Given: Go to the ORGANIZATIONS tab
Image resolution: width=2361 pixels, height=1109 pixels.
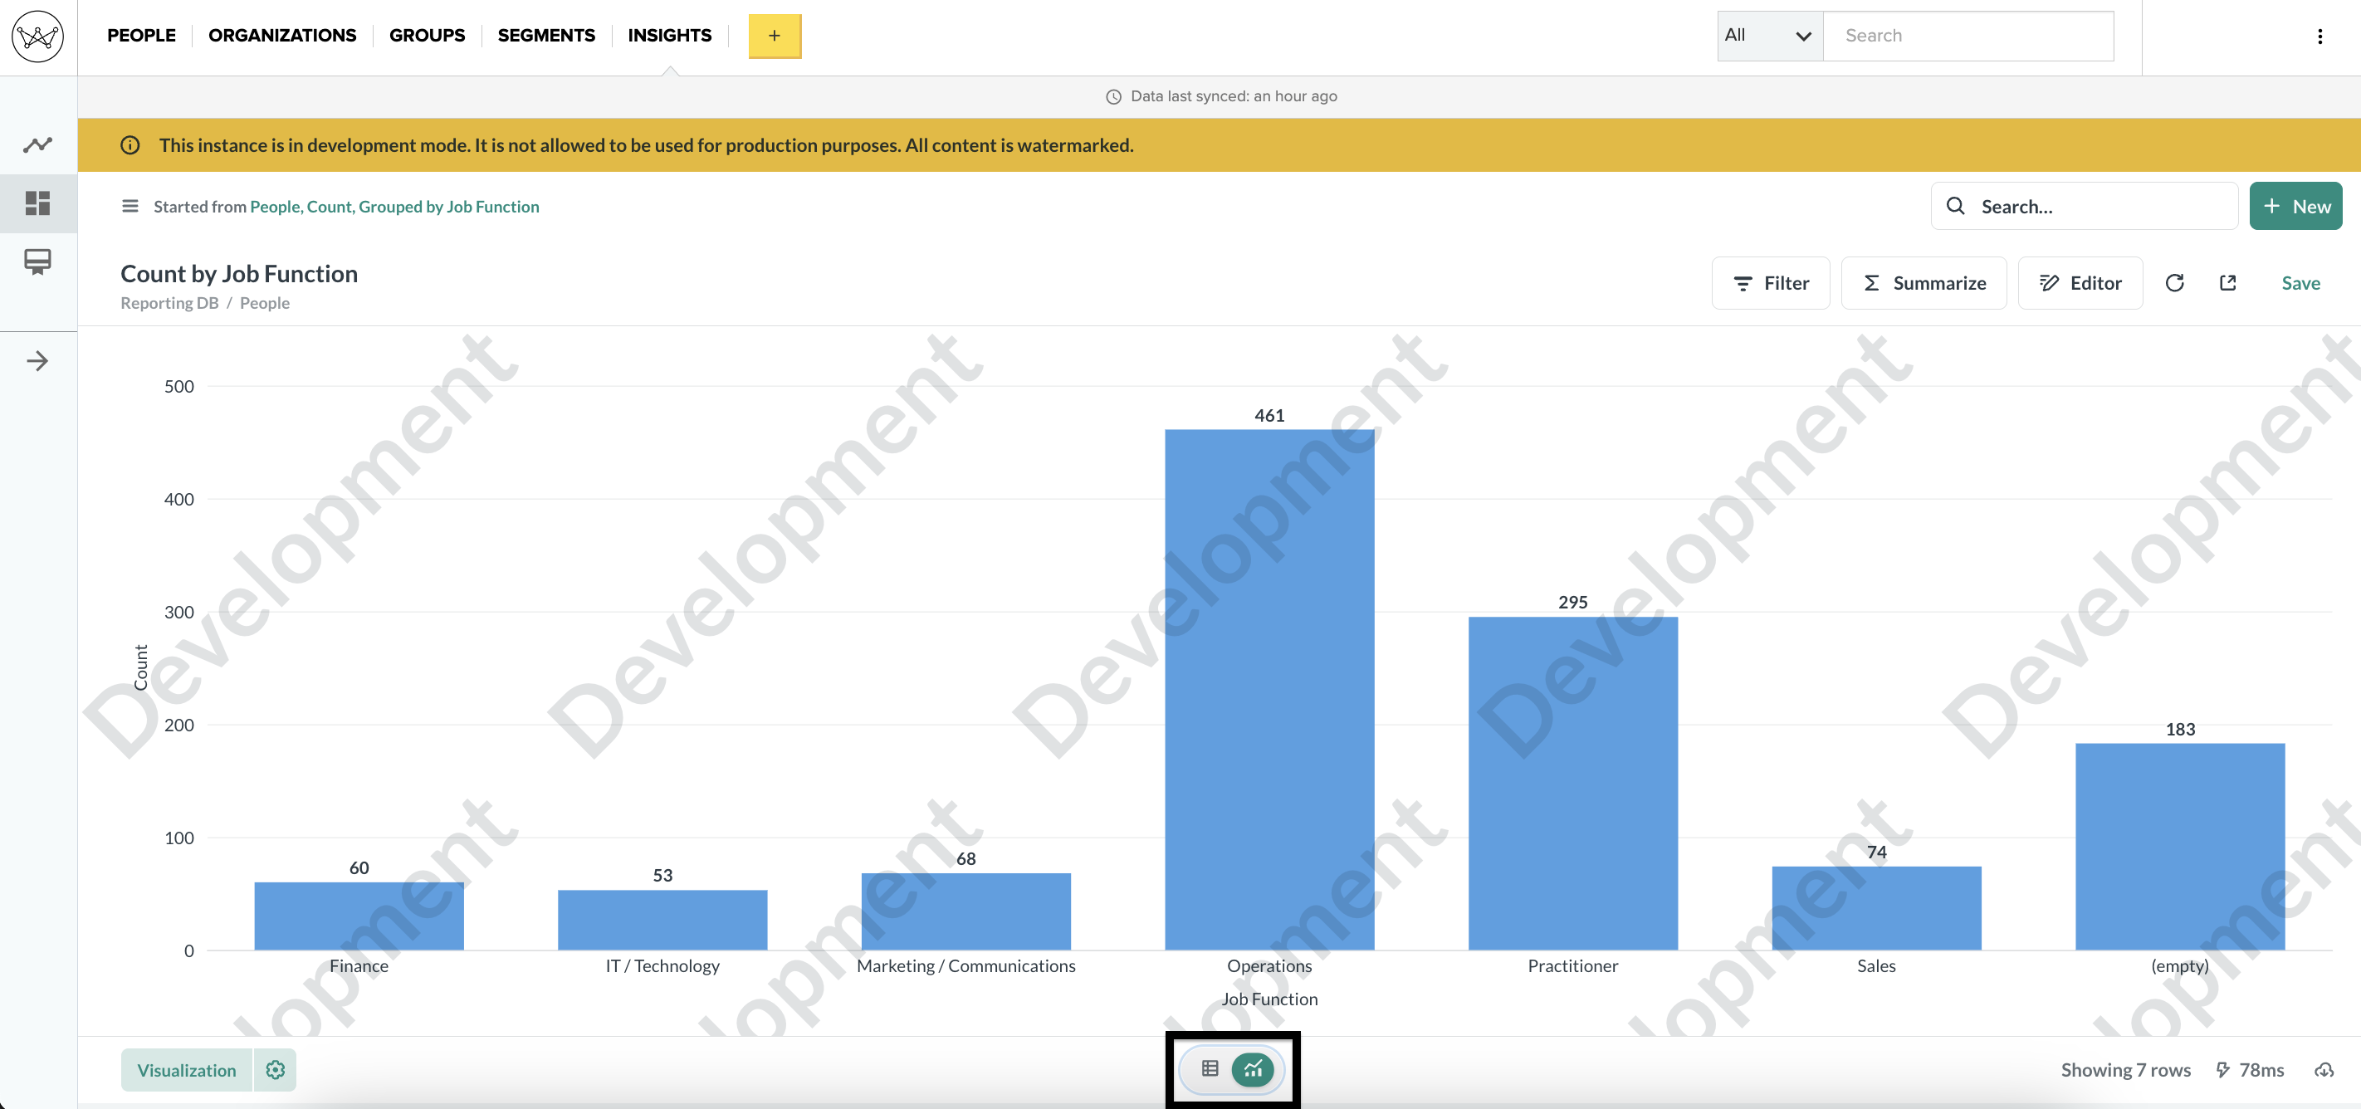Looking at the screenshot, I should 282,36.
